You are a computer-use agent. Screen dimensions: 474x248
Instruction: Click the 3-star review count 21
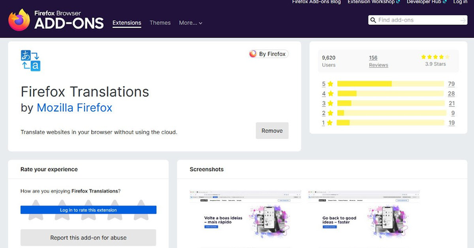(451, 103)
